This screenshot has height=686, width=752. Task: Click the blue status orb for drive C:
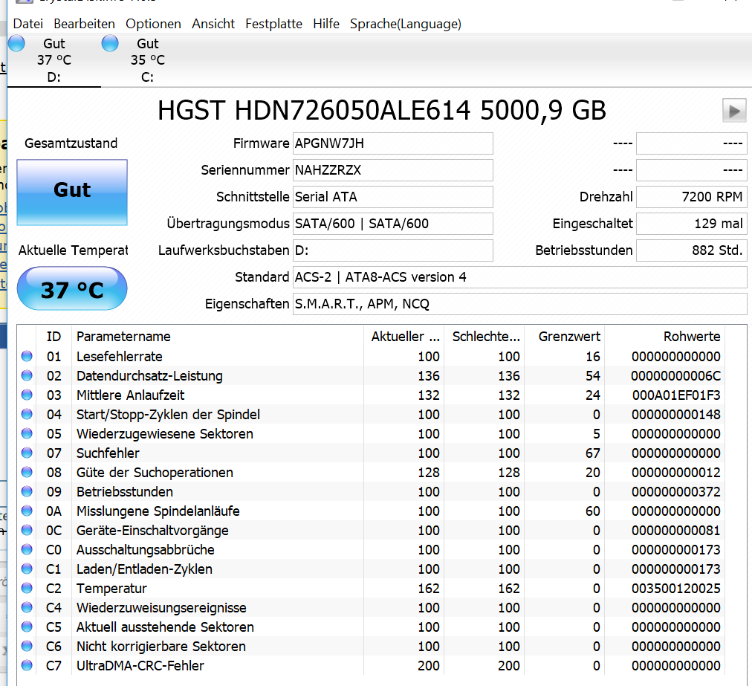pos(110,43)
